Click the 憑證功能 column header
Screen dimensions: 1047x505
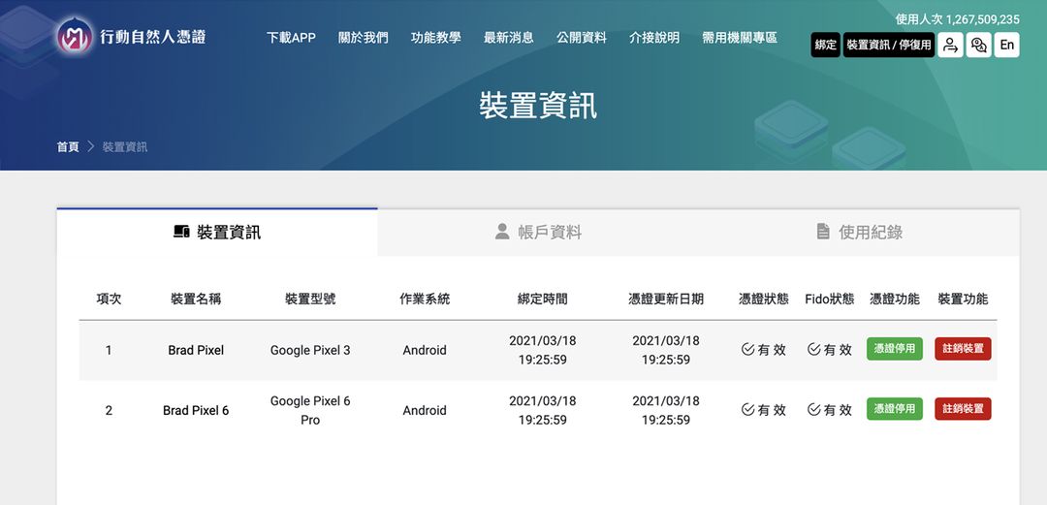(895, 300)
